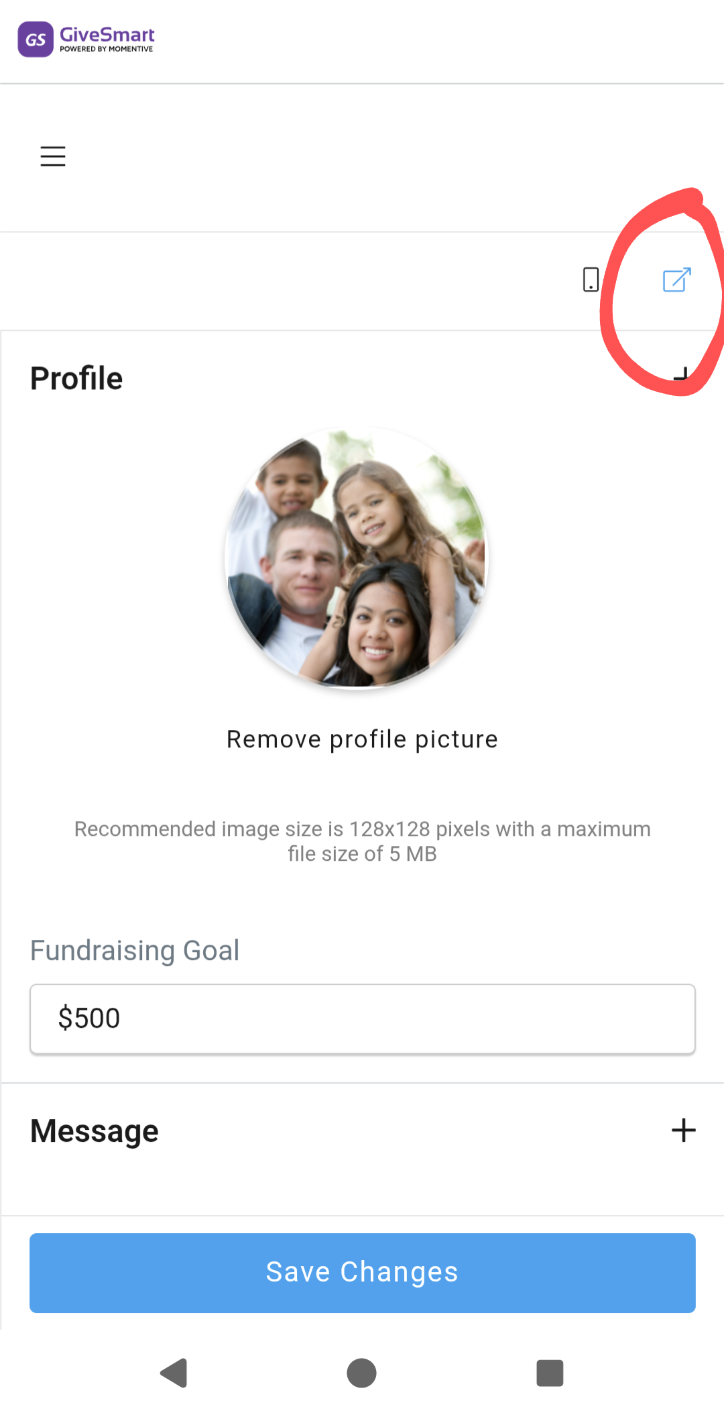Click the mobile phone preview icon
Image resolution: width=724 pixels, height=1415 pixels.
coord(591,279)
